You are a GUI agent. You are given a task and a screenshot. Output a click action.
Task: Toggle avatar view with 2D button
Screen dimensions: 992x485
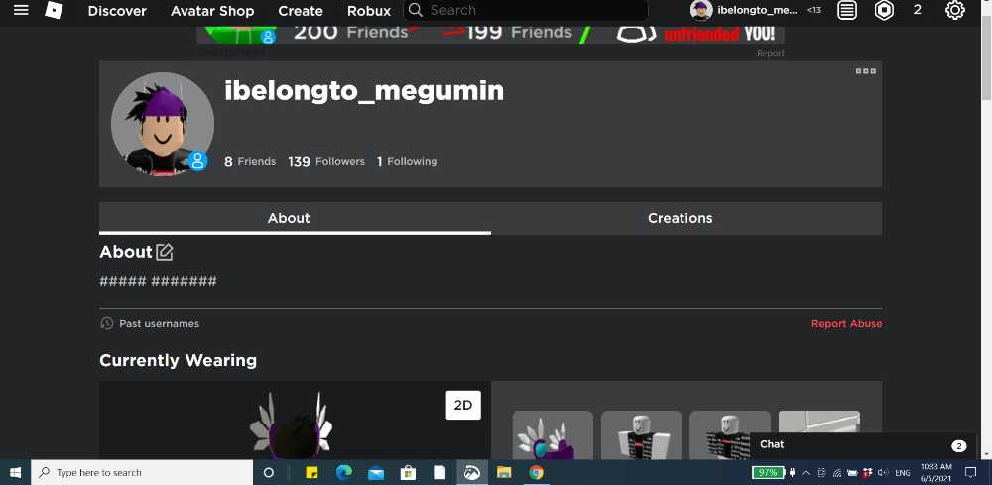pyautogui.click(x=462, y=405)
